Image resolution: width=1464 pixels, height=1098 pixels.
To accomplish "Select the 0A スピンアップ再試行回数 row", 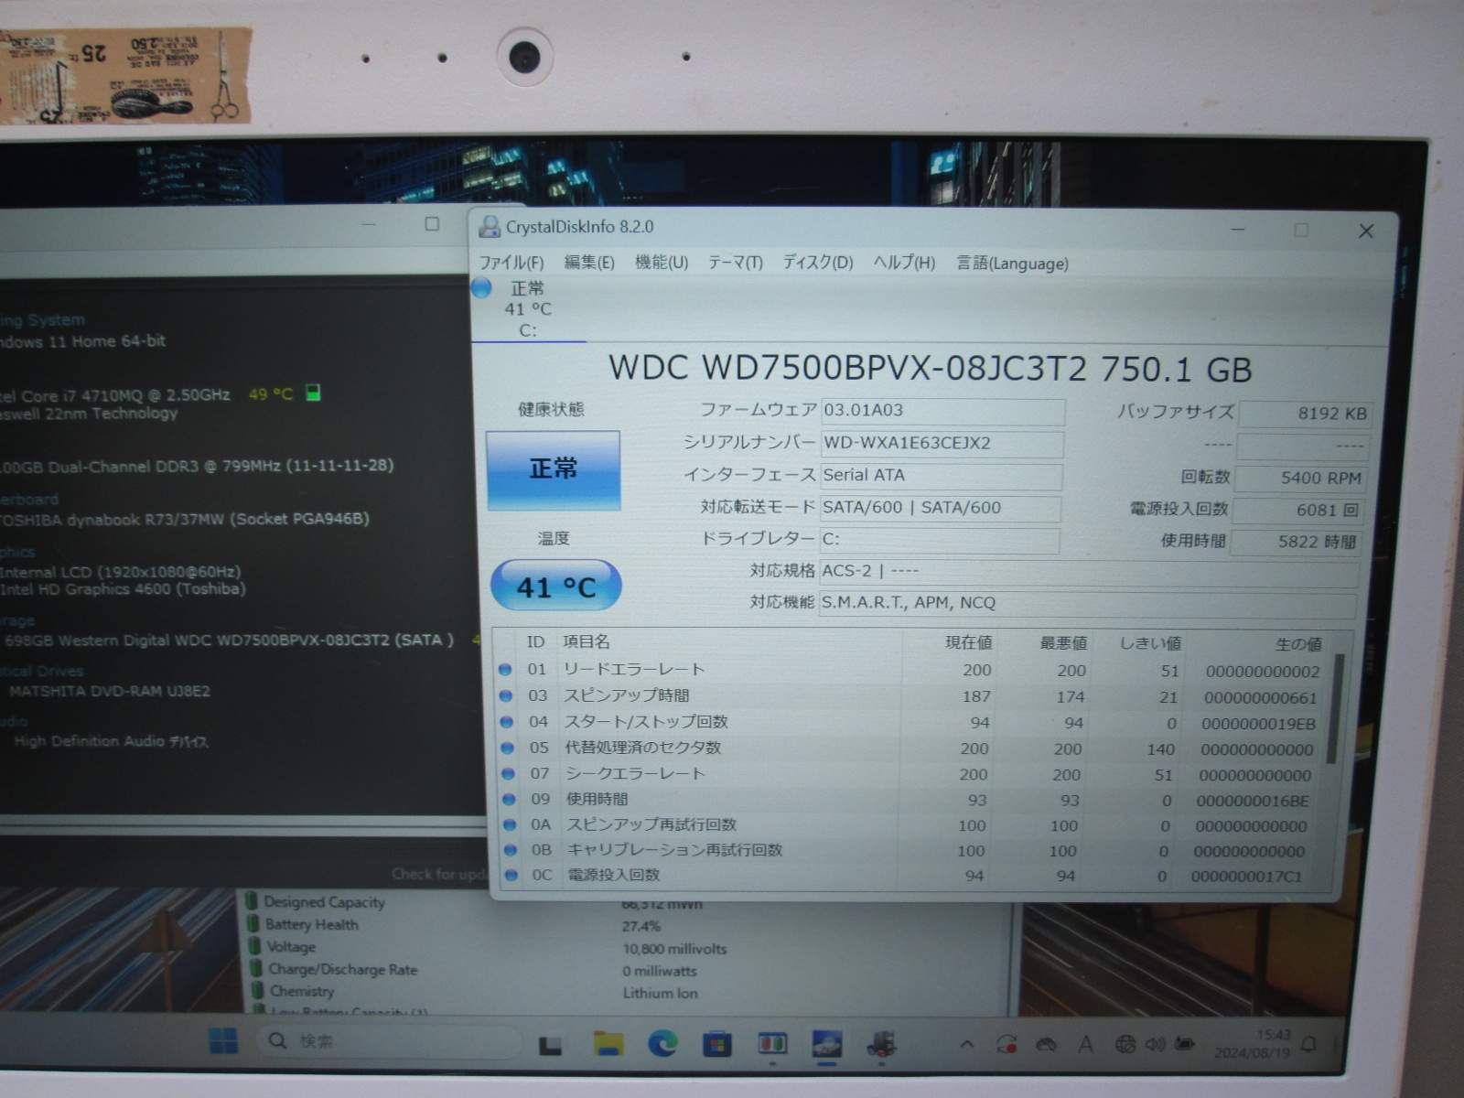I will pyautogui.click(x=911, y=825).
